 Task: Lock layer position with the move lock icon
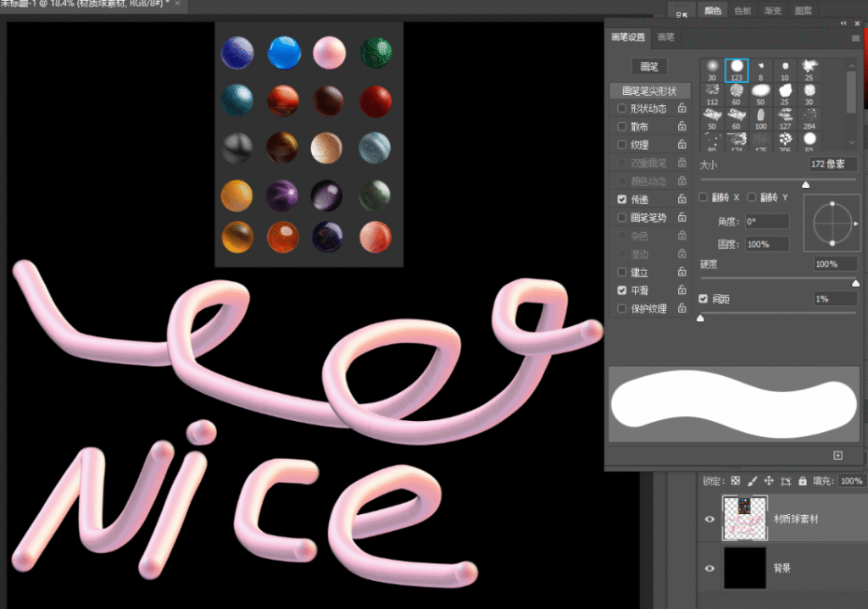coord(769,481)
